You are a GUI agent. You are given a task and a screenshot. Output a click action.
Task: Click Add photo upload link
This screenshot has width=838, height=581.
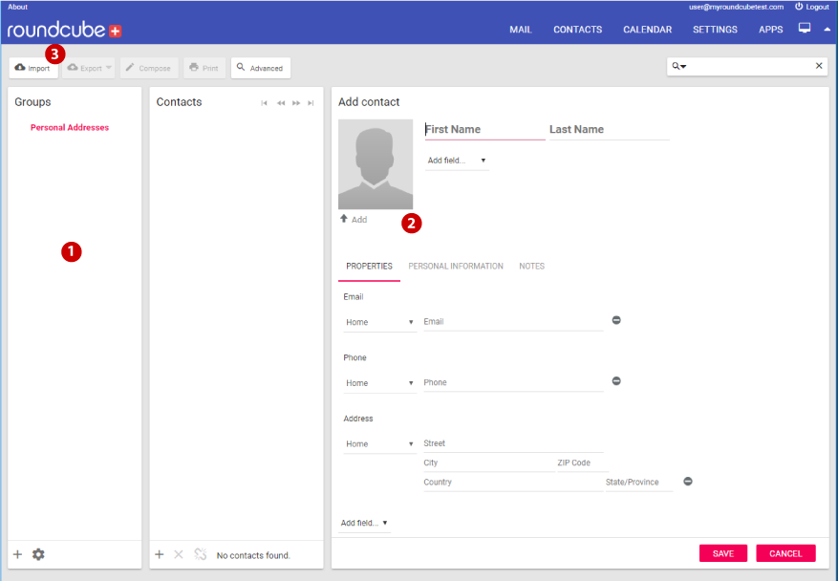pos(354,219)
